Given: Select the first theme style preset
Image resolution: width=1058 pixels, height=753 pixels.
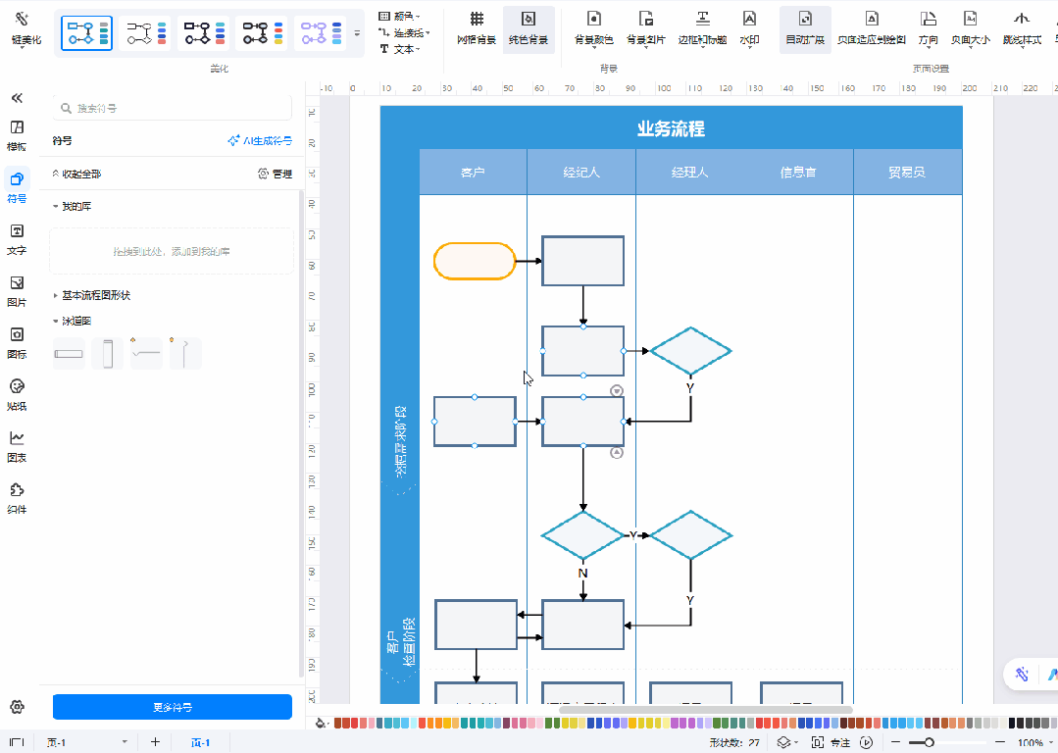Looking at the screenshot, I should tap(86, 33).
